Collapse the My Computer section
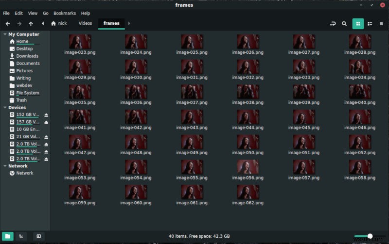 (5, 34)
